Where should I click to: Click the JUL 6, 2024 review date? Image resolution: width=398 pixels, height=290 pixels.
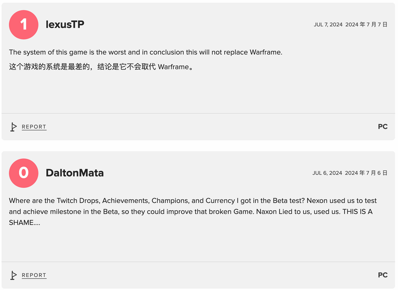(x=327, y=173)
